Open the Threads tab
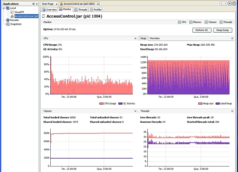Viewport: 238px width, 172px height. 80,10
